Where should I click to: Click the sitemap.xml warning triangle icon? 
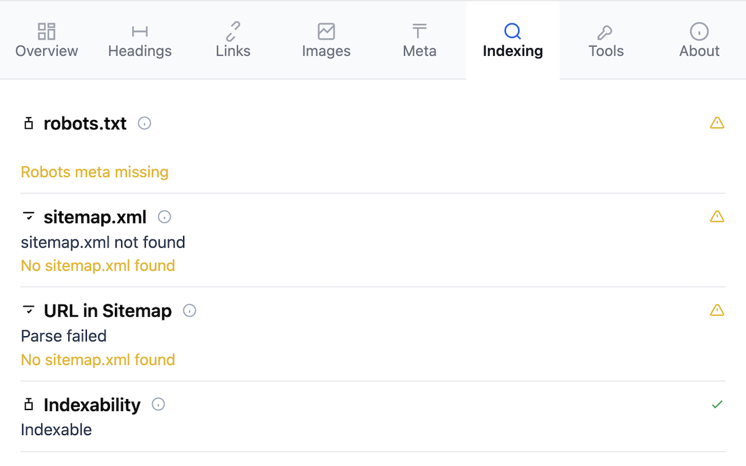click(x=717, y=217)
